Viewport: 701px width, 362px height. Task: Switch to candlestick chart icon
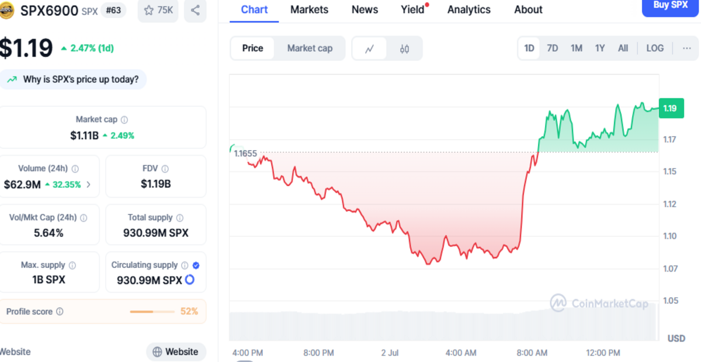click(404, 48)
